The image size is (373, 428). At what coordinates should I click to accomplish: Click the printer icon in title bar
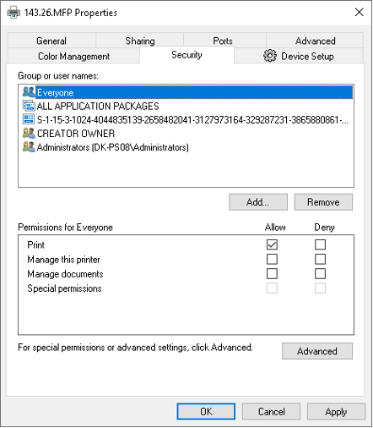[14, 13]
